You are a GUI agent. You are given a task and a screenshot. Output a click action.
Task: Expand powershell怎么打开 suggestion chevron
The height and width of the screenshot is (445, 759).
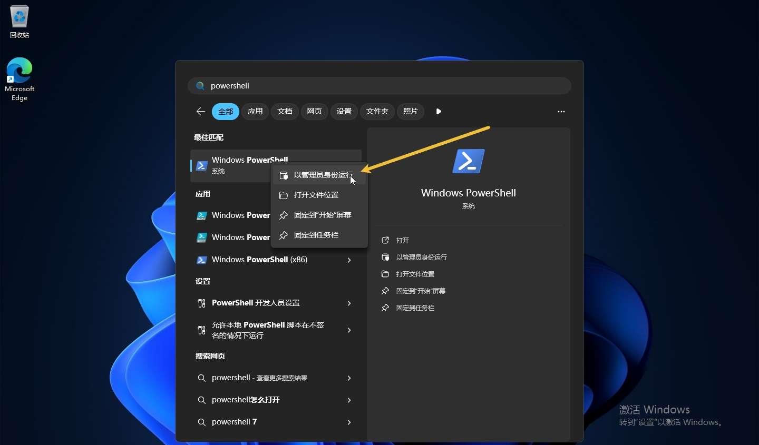(349, 400)
